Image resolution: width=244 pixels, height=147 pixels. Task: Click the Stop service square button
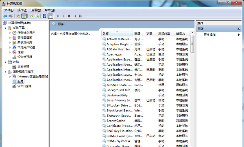tap(69, 16)
